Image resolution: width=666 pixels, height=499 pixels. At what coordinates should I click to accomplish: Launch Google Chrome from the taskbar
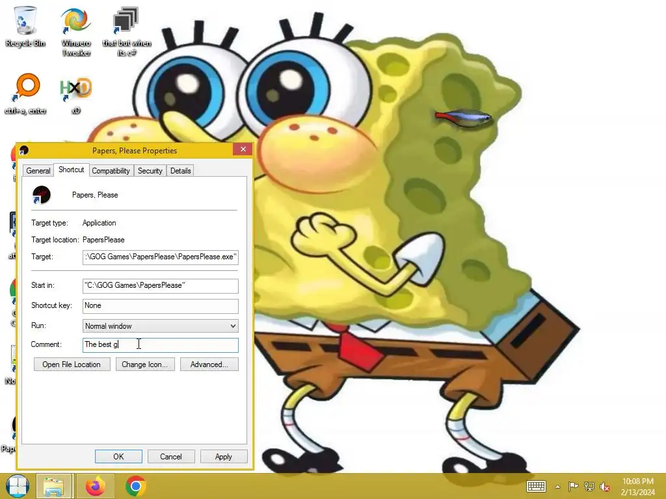(136, 486)
